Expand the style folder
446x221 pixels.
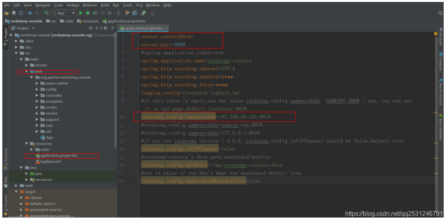coord(17,186)
